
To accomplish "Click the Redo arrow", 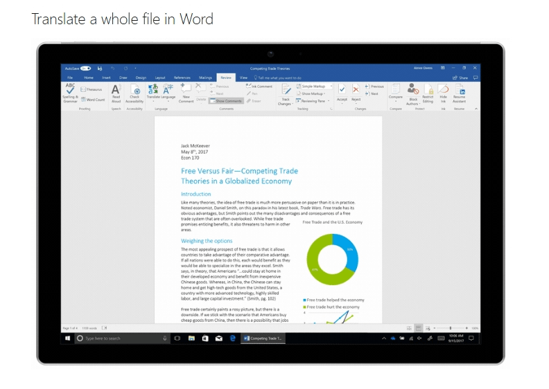I will (x=125, y=68).
